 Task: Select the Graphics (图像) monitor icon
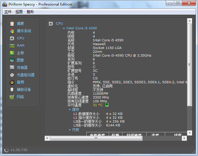point(12,60)
